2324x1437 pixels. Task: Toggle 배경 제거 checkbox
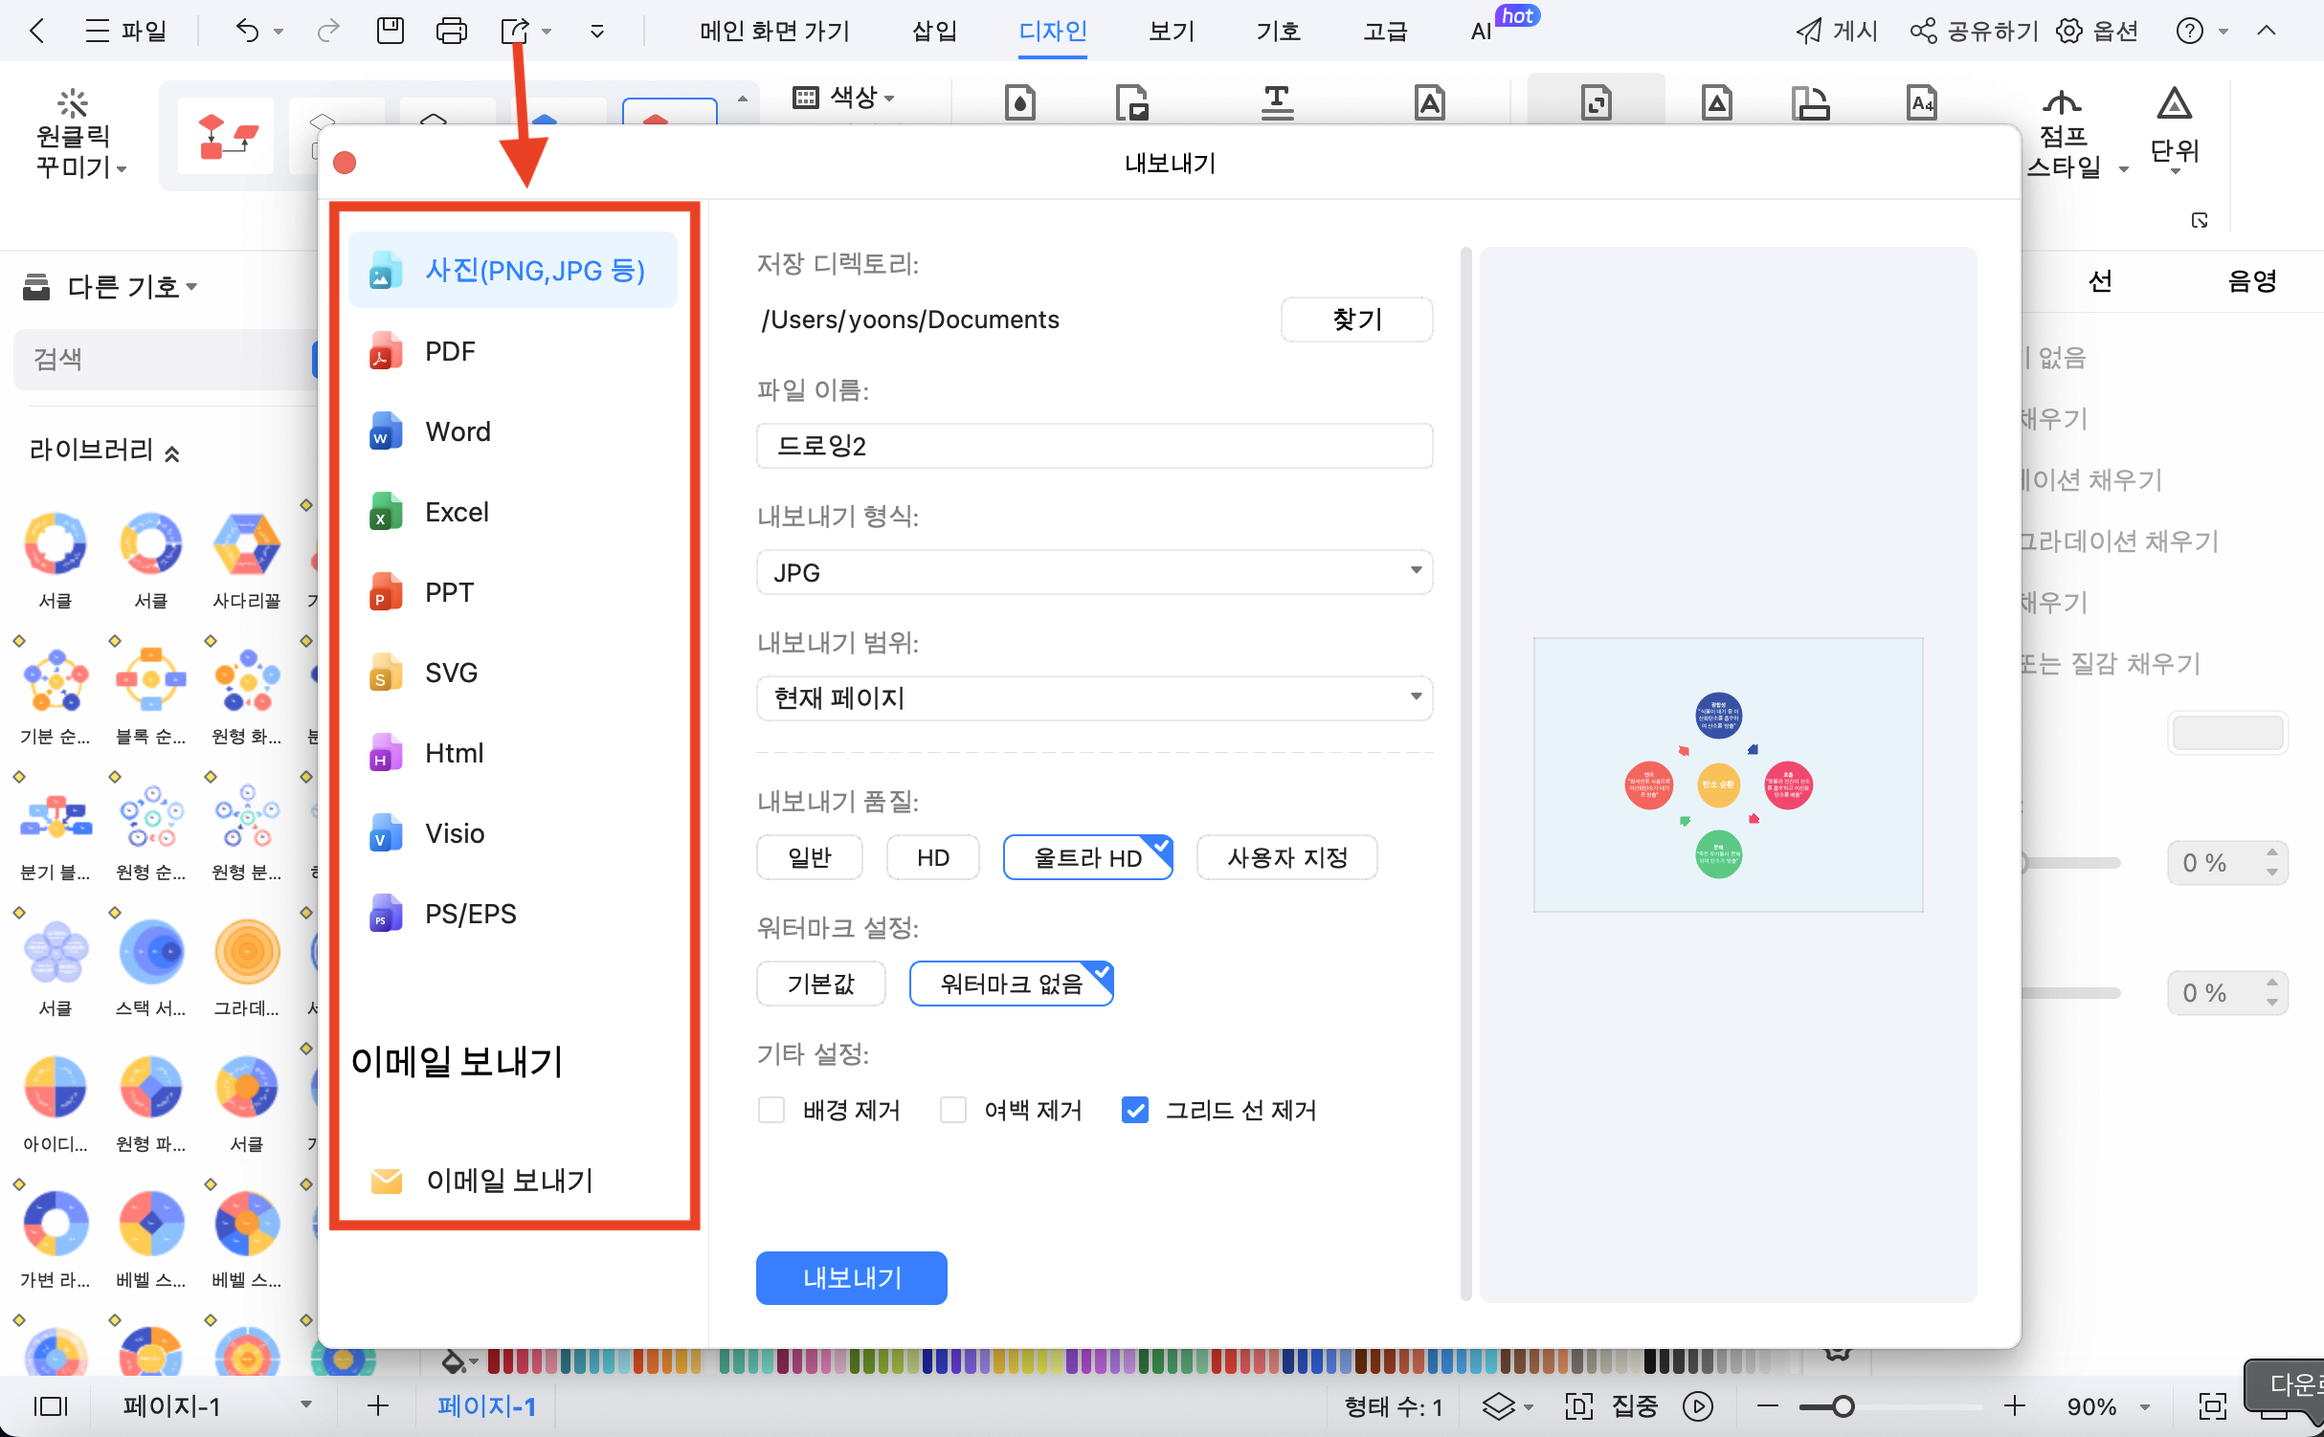coord(771,1110)
